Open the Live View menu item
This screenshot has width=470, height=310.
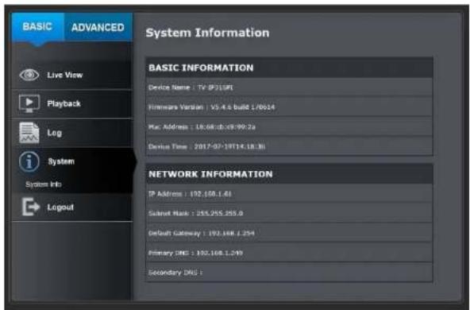pos(72,75)
